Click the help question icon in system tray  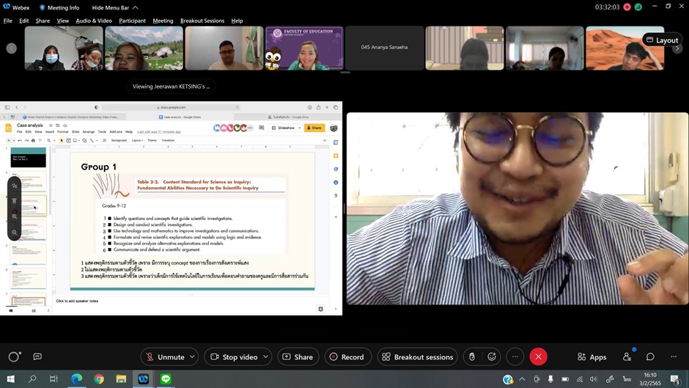click(x=507, y=378)
